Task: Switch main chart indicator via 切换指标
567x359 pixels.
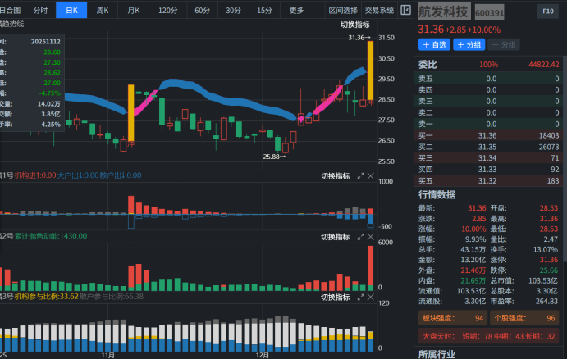Action: coord(356,25)
